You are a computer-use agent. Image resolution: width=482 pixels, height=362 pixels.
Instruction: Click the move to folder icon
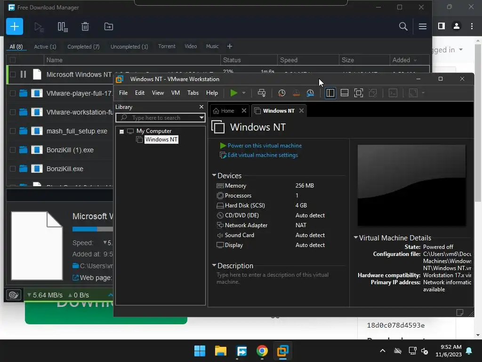(x=109, y=27)
